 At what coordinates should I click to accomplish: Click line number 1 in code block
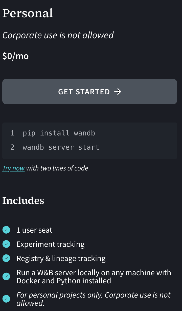[x=12, y=133]
